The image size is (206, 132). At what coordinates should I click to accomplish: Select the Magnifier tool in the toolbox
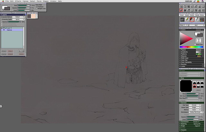click(x=181, y=6)
